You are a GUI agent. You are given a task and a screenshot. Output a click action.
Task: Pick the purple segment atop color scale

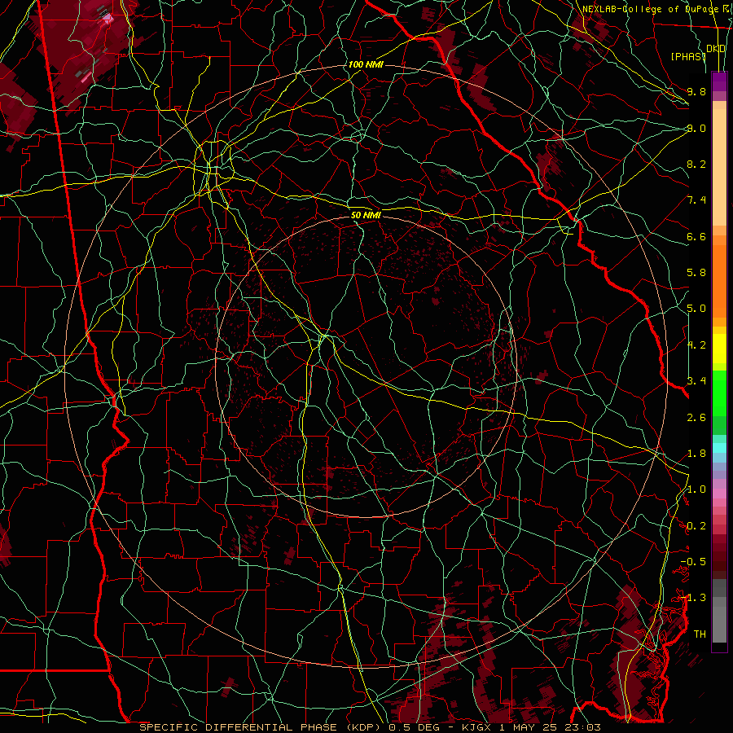(x=719, y=81)
